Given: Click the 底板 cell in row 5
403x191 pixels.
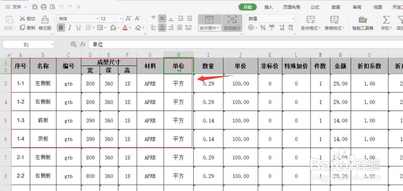Looking at the screenshot, I should [x=43, y=120].
